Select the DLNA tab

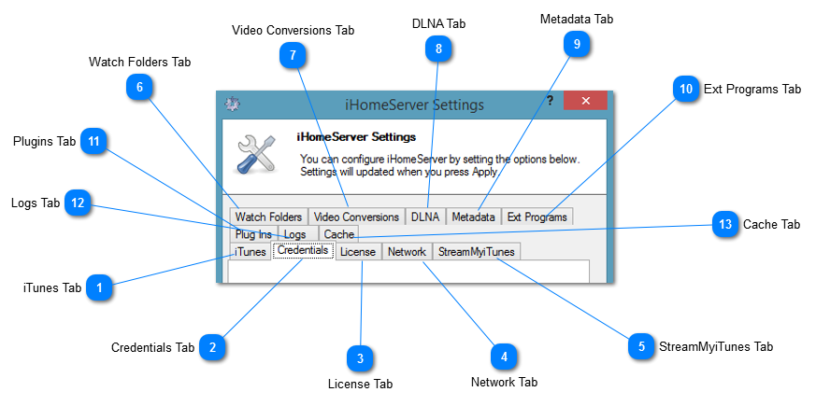pyautogui.click(x=425, y=217)
